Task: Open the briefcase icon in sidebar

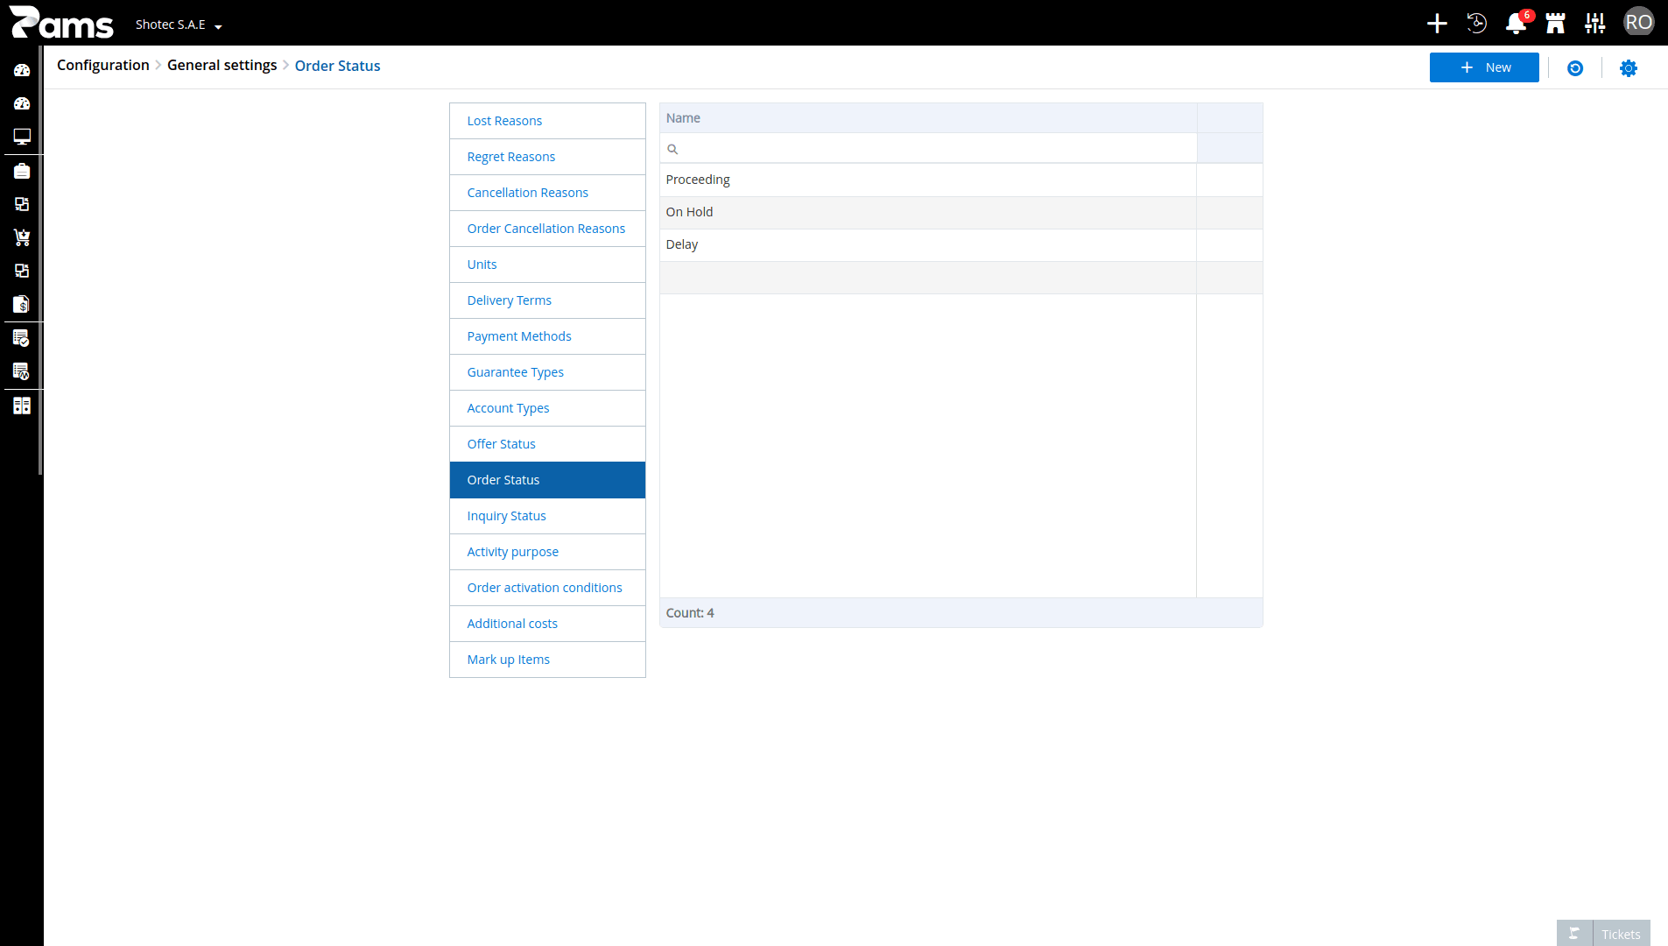Action: coord(22,171)
